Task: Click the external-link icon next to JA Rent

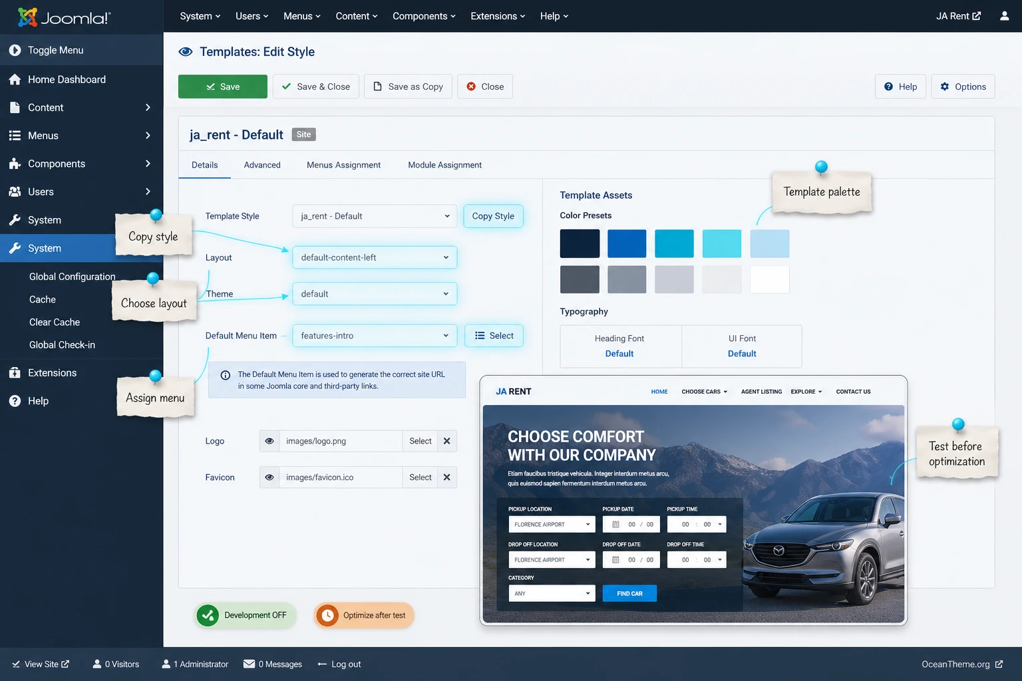Action: [x=977, y=16]
